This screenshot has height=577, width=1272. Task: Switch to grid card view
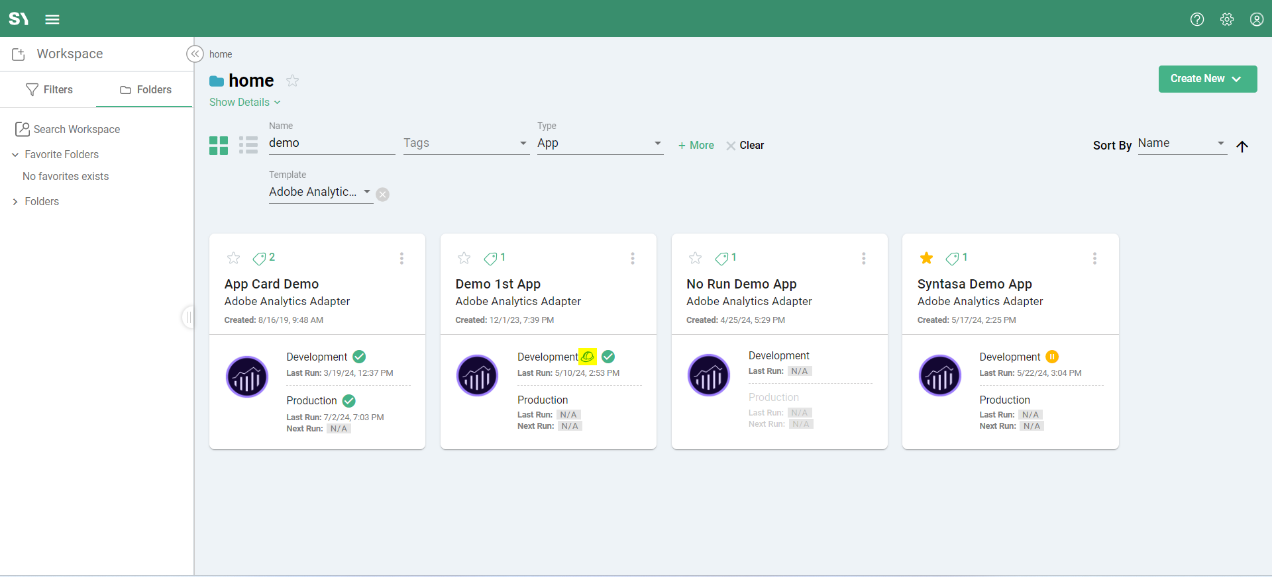[x=219, y=146]
